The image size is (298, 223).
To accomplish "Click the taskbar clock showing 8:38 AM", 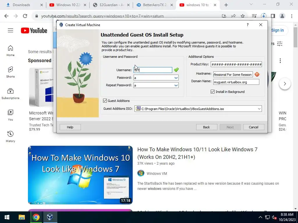I will point(287,217).
